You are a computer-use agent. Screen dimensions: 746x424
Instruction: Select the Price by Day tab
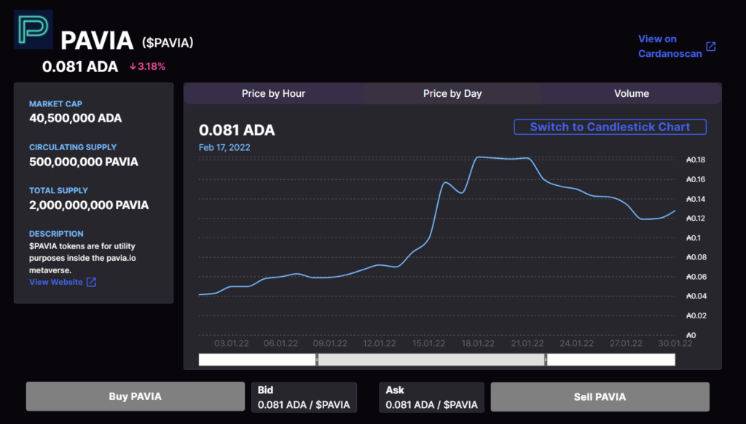(x=452, y=93)
